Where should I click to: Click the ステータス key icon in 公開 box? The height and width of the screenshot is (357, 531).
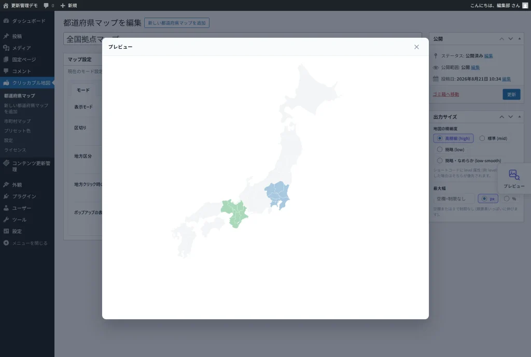(x=436, y=56)
